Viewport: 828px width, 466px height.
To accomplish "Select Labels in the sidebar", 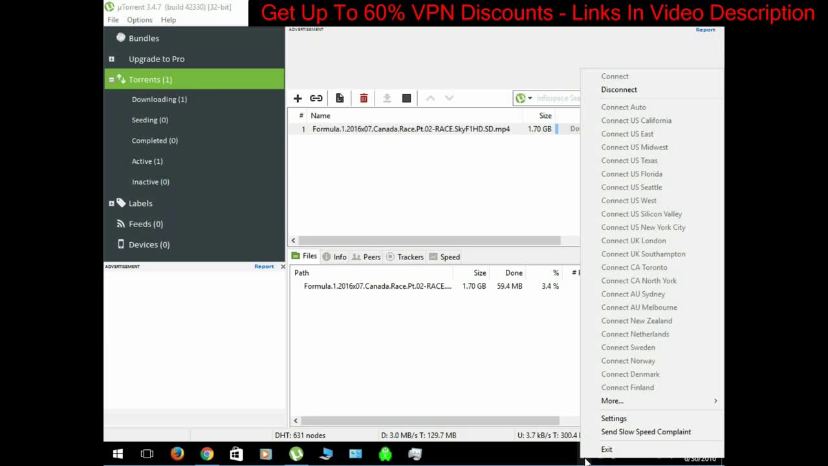I will (140, 203).
